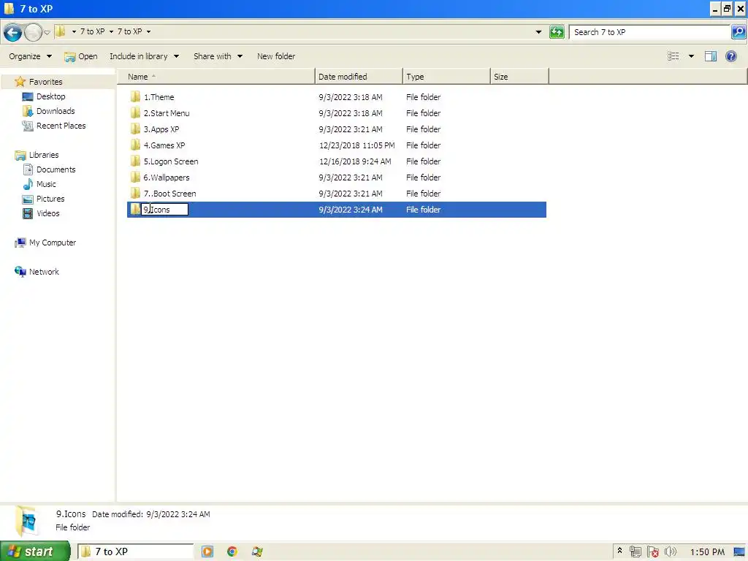Screen dimensions: 748x561
Task: Open Pictures library
Action: (50, 199)
